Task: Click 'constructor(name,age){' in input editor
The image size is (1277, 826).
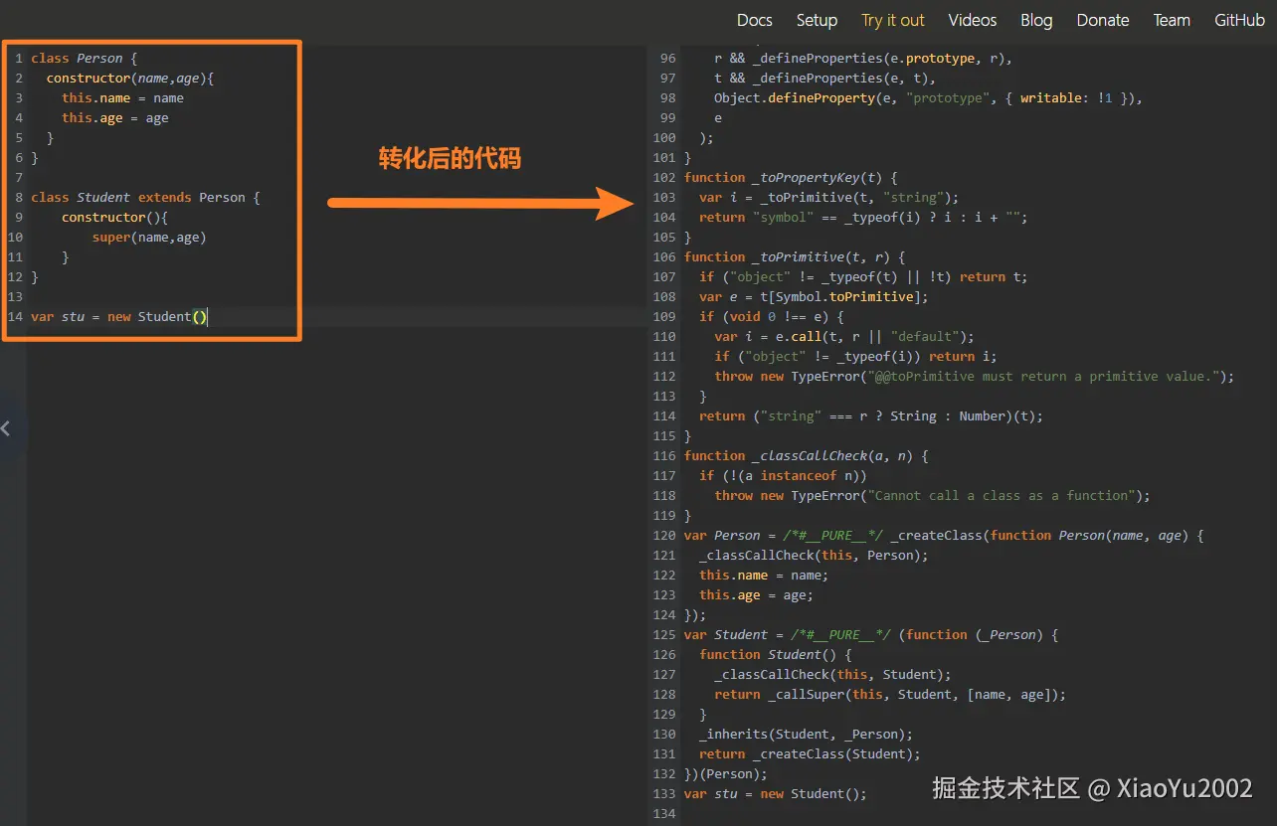Action: pos(130,78)
